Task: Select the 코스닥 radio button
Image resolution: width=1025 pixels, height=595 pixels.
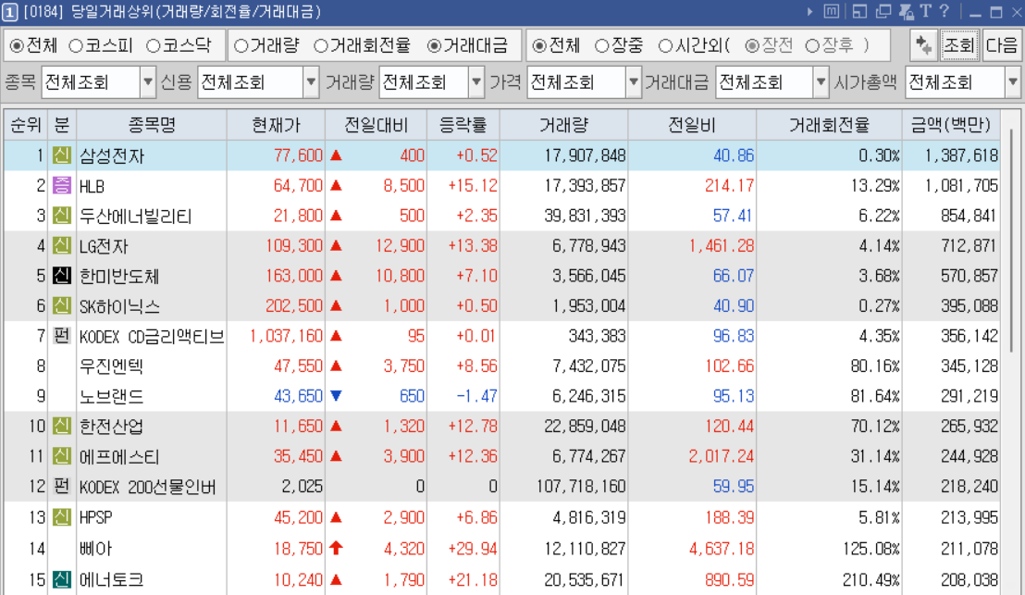Action: point(154,45)
